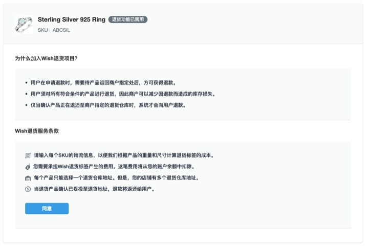The height and width of the screenshot is (248, 367).
Task: Click the terms line 您需要承担Wish退货标签产生的费用
Action: click(x=114, y=166)
